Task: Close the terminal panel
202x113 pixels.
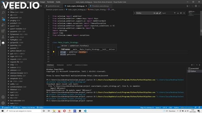Action: pos(199,65)
